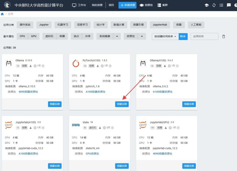Switch to the 集群 top navigation item
This screenshot has width=237, height=171.
click(x=163, y=5)
